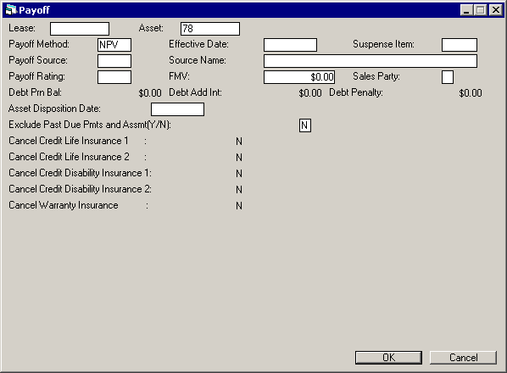Select the Asset field containing 78
Screen dimensions: 507x373
tap(210, 29)
